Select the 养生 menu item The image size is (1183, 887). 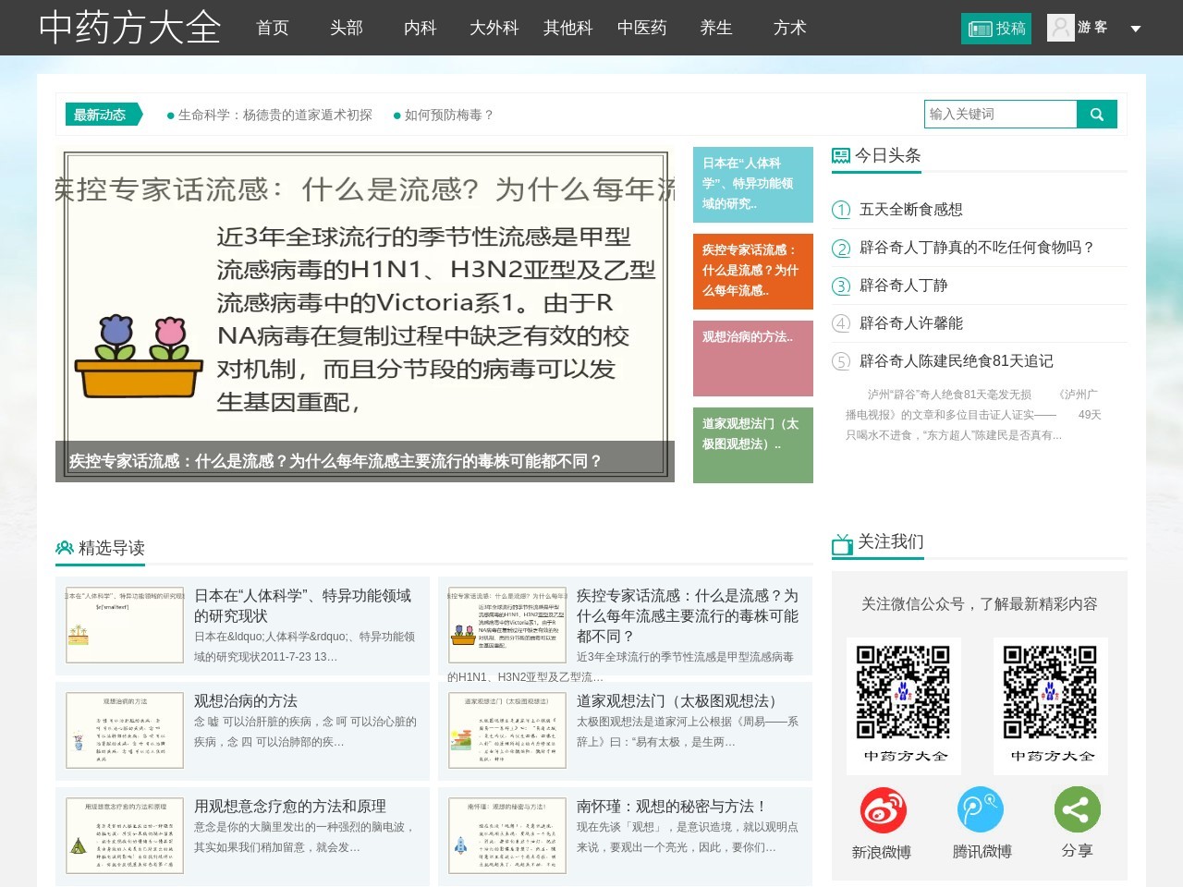pos(716,29)
